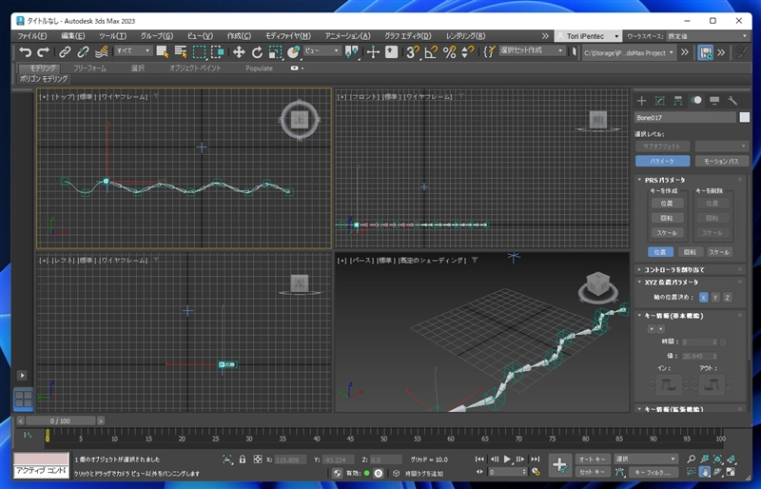The height and width of the screenshot is (489, 761).
Task: Click the large Set Keys plus button
Action: [559, 465]
